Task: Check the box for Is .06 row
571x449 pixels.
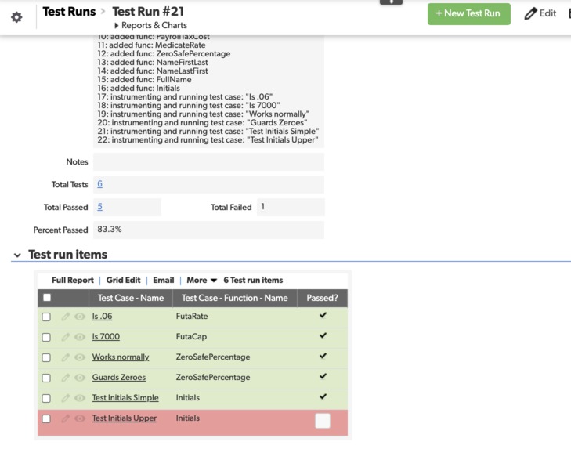Action: (x=46, y=317)
